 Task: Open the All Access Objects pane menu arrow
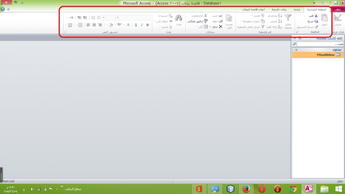tap(300, 38)
